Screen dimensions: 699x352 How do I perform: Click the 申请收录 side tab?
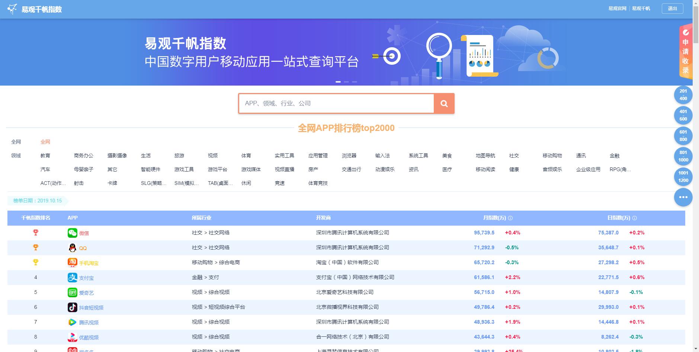pos(685,52)
